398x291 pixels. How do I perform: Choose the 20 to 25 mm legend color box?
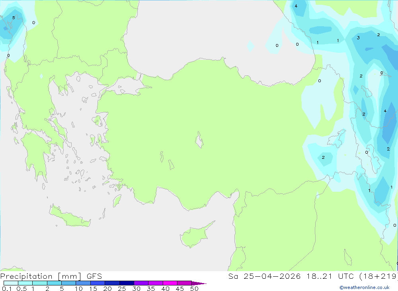click(112, 283)
